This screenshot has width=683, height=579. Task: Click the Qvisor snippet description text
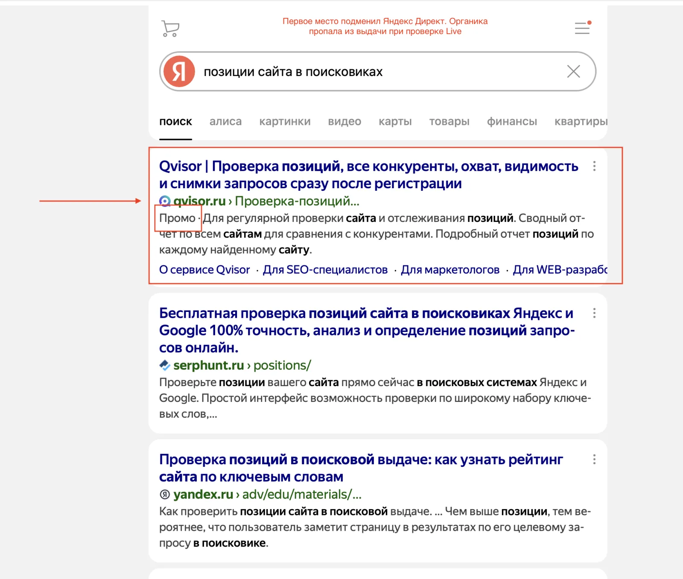coord(377,234)
